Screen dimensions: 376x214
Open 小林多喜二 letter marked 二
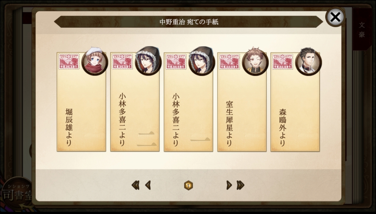(x=135, y=102)
